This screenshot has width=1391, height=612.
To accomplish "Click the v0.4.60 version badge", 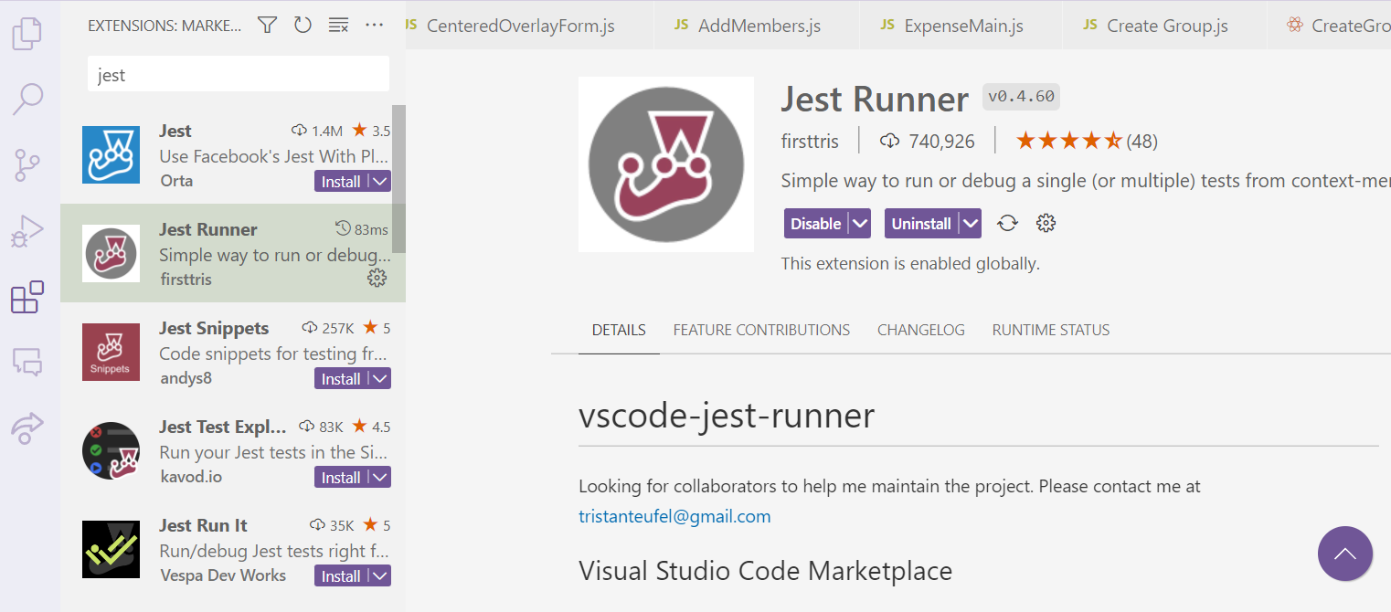I will click(1021, 97).
